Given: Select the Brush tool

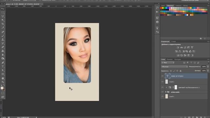Looking at the screenshot, I should coord(3,36).
